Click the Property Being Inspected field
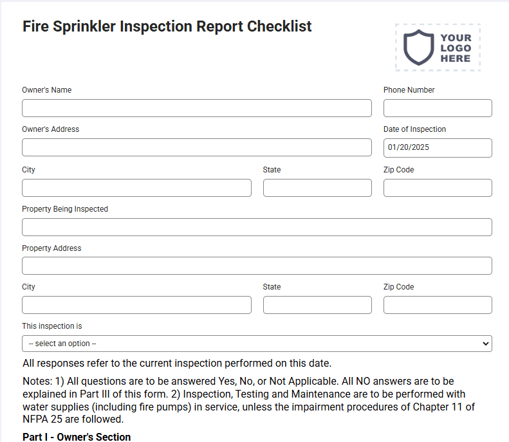Viewport: 509px width, 442px height. [257, 227]
